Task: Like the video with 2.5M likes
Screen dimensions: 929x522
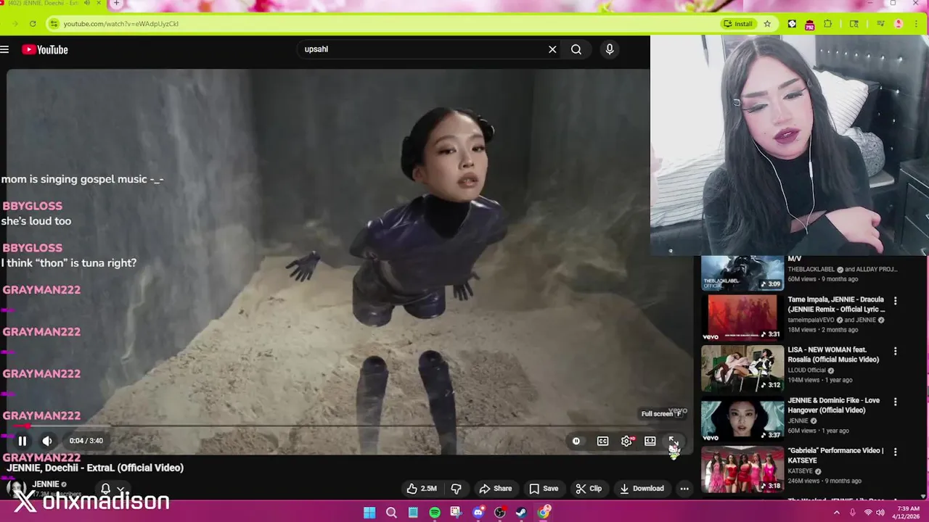Action: 422,489
